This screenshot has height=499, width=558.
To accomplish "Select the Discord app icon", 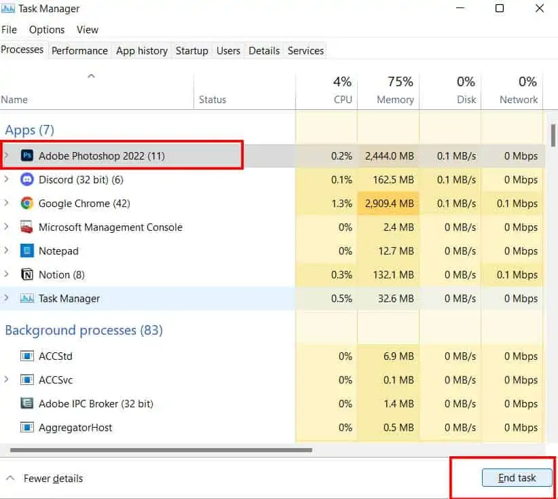I will click(27, 179).
